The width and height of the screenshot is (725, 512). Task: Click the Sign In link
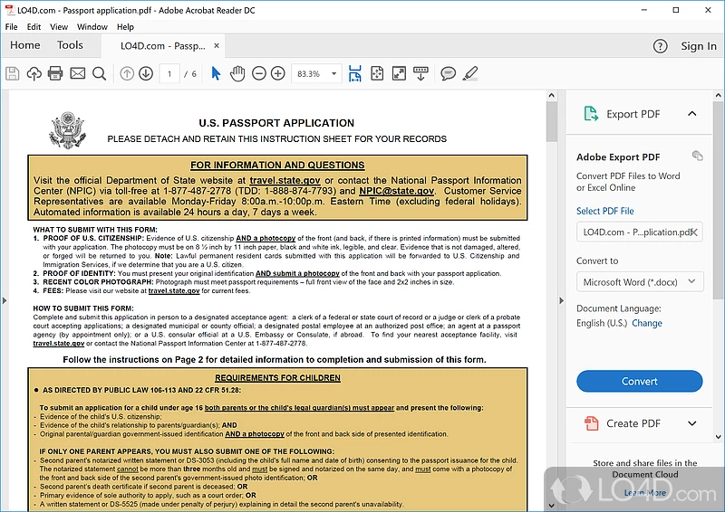pyautogui.click(x=699, y=46)
